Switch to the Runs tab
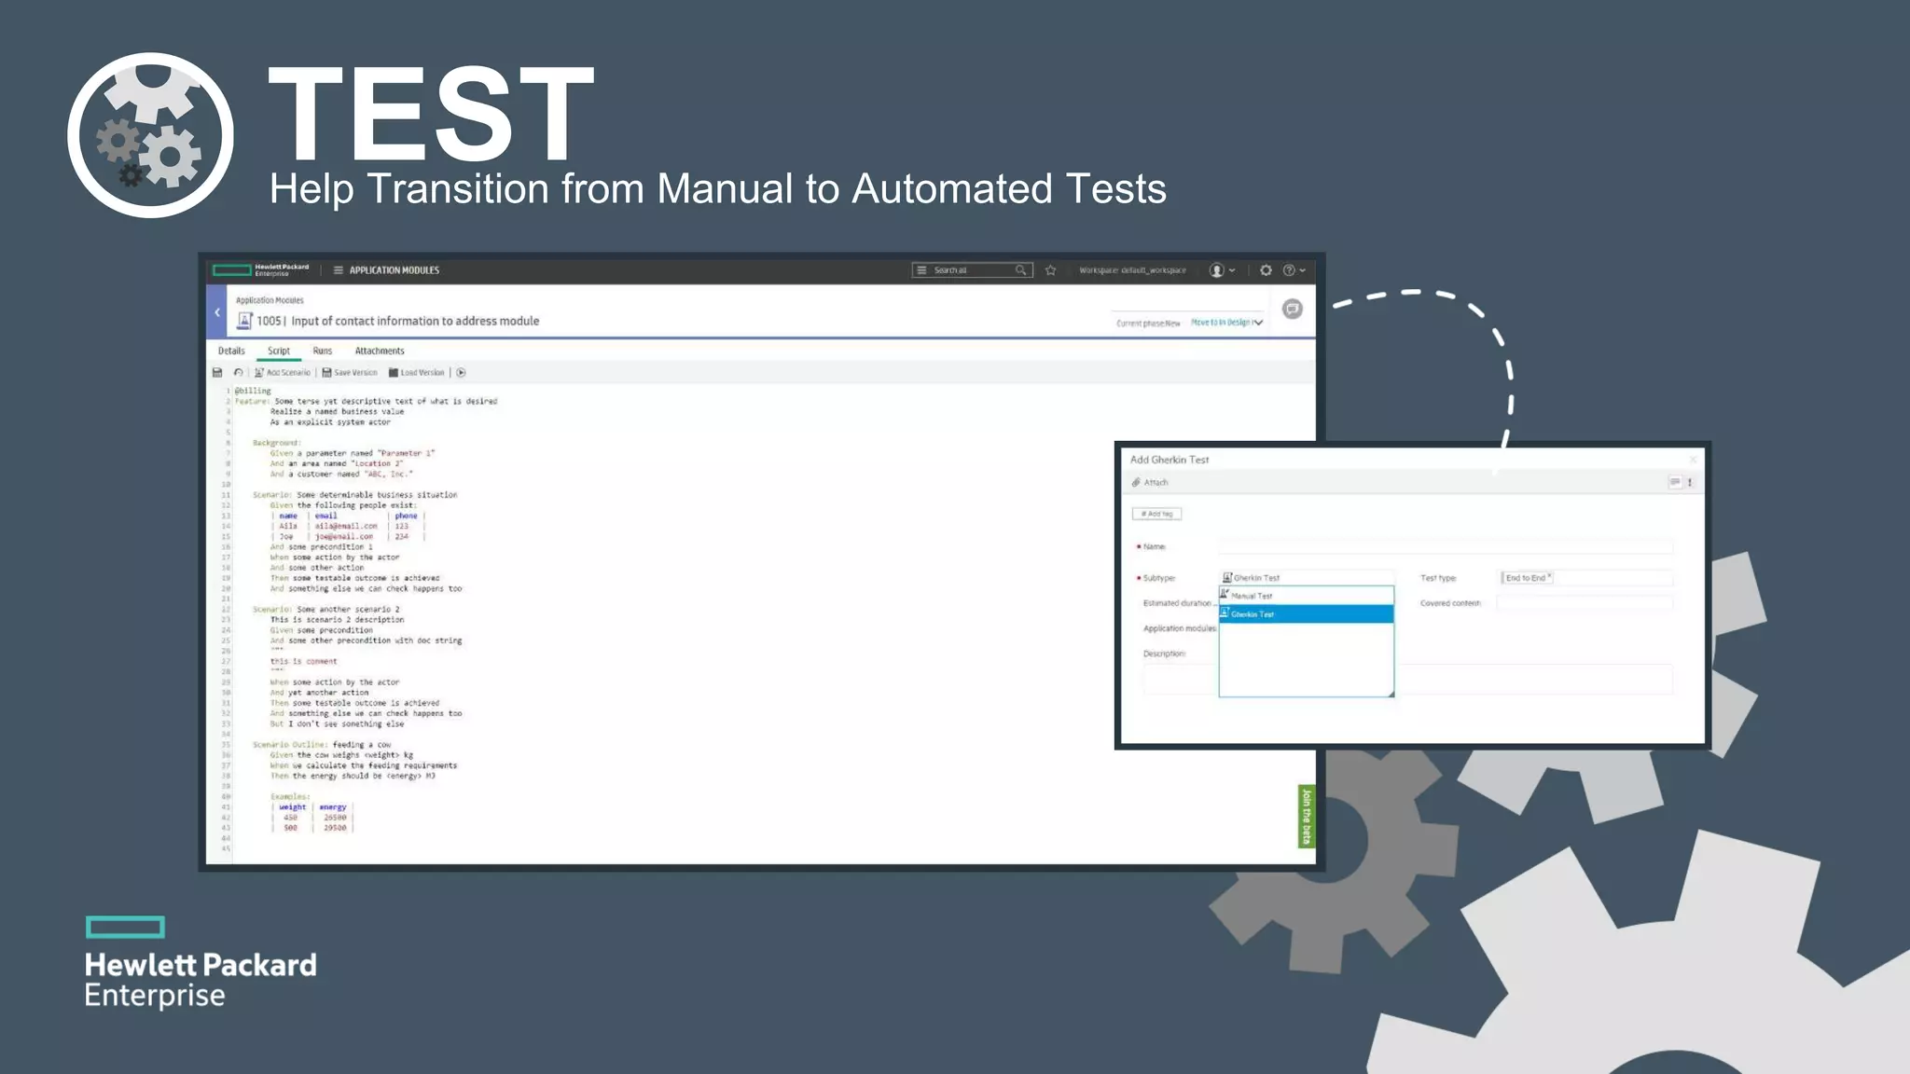 click(323, 351)
